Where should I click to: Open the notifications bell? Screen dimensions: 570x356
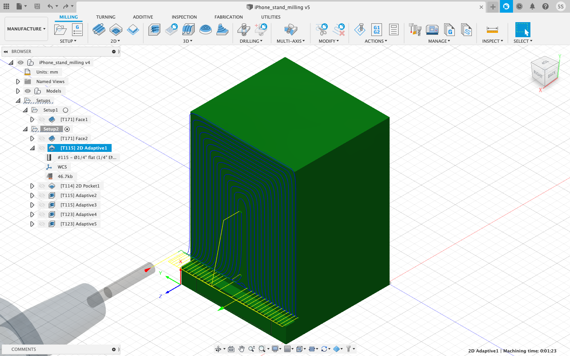pos(532,6)
